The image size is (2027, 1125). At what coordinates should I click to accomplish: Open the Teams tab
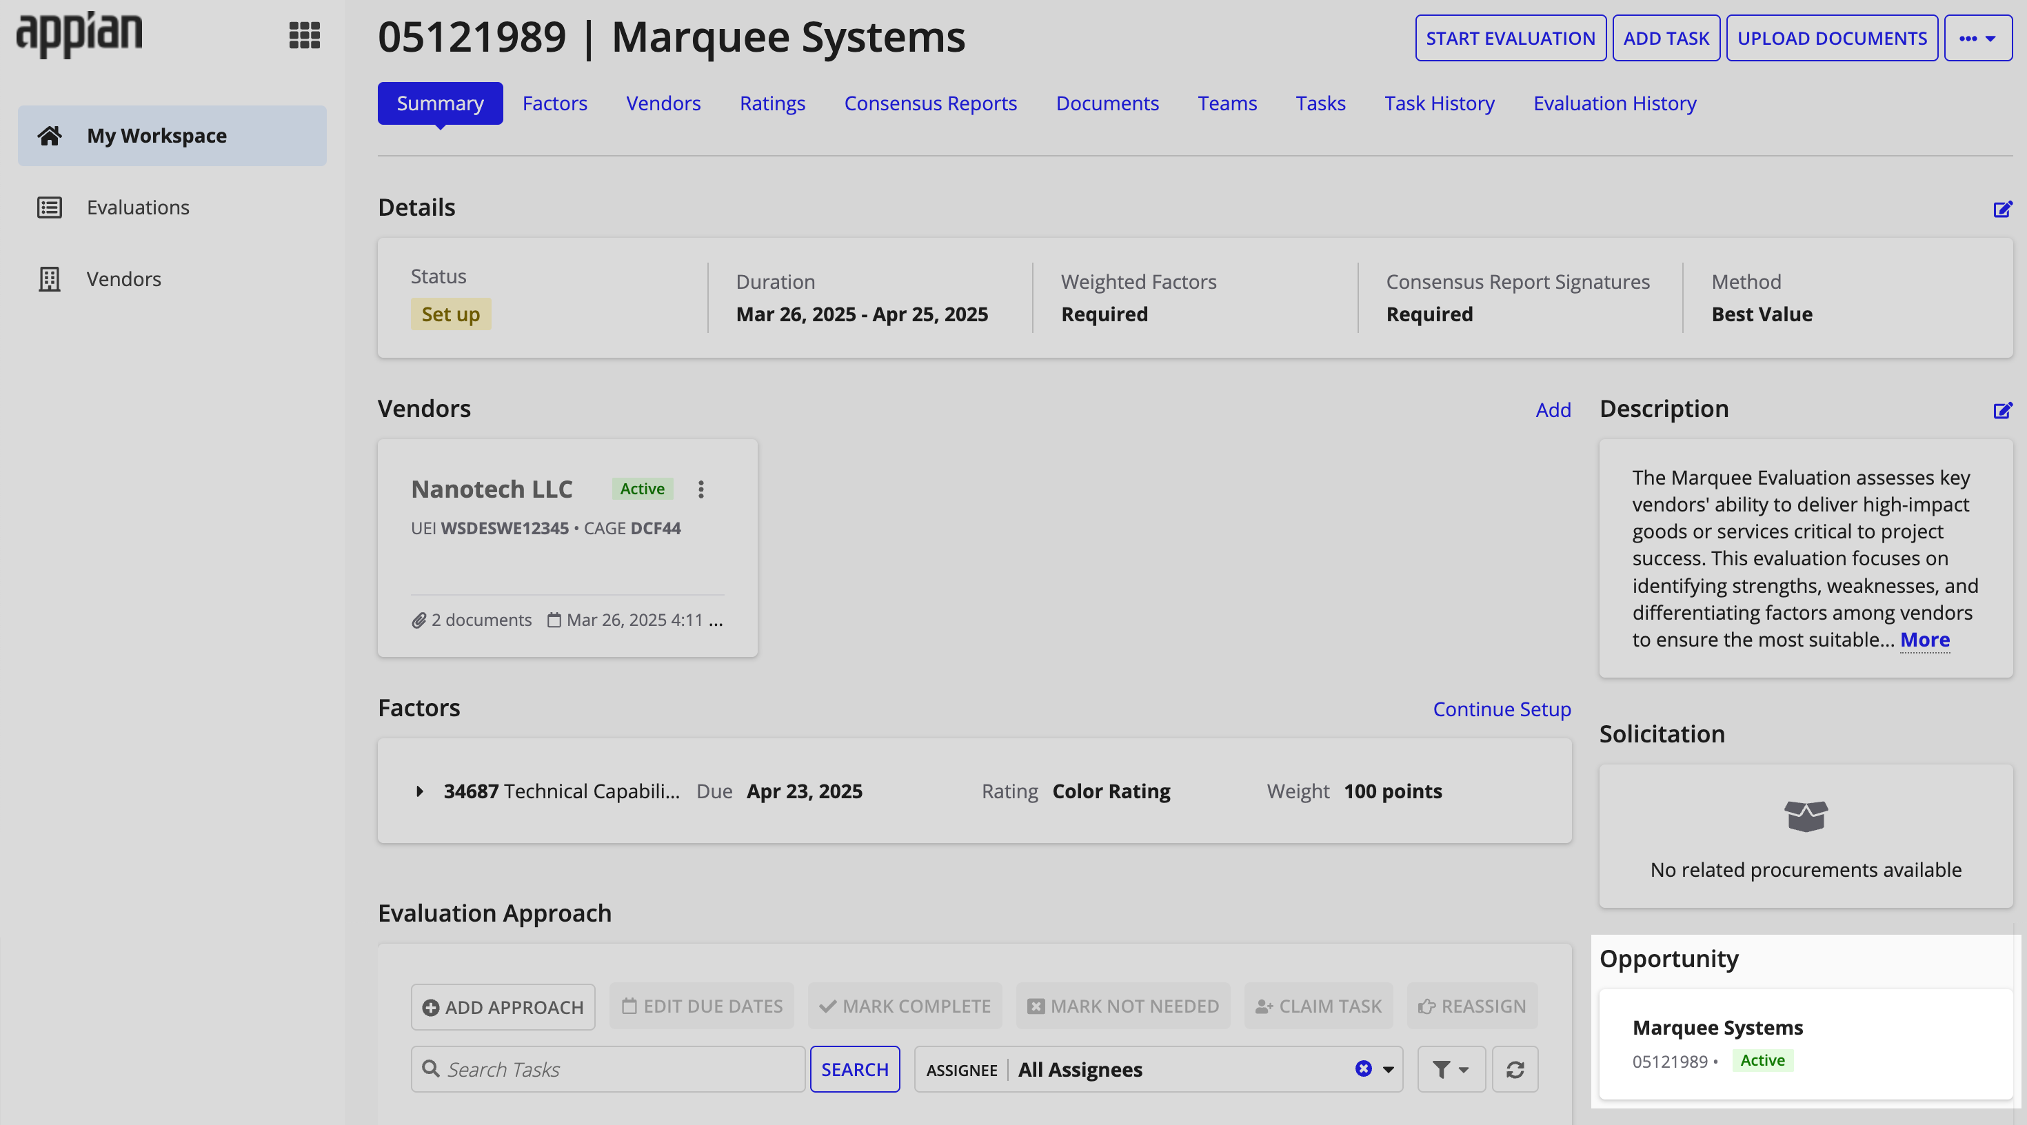[x=1227, y=103]
